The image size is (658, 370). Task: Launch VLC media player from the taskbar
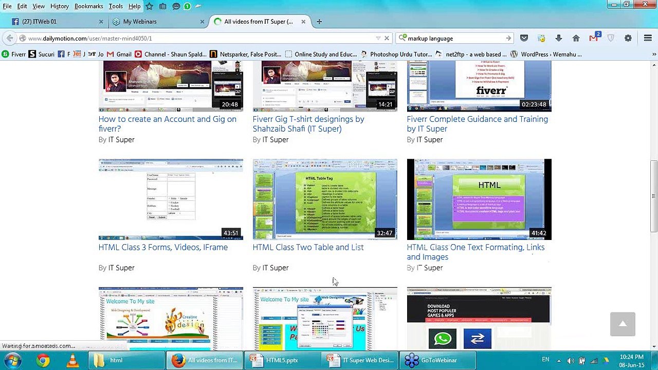(x=72, y=360)
